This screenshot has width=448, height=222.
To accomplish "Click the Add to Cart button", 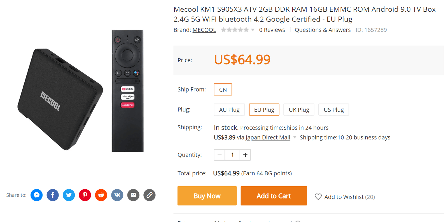I will pos(274,196).
